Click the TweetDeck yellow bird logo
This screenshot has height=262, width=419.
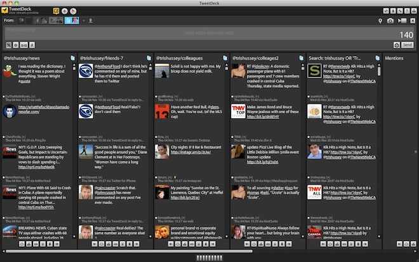(x=4, y=10)
